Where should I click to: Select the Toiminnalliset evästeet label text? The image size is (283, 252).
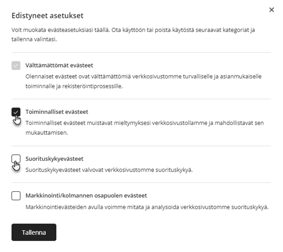pos(57,112)
